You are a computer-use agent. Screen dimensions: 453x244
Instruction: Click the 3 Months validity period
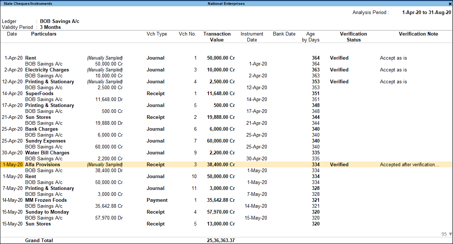tap(50, 27)
